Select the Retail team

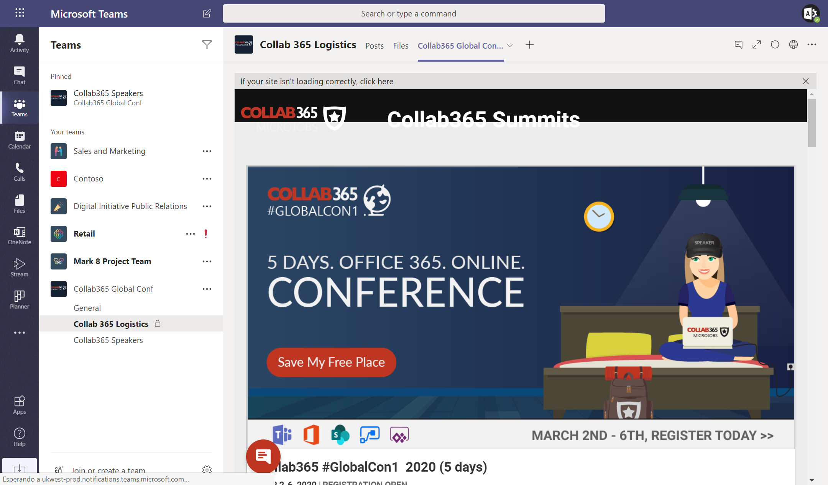84,234
